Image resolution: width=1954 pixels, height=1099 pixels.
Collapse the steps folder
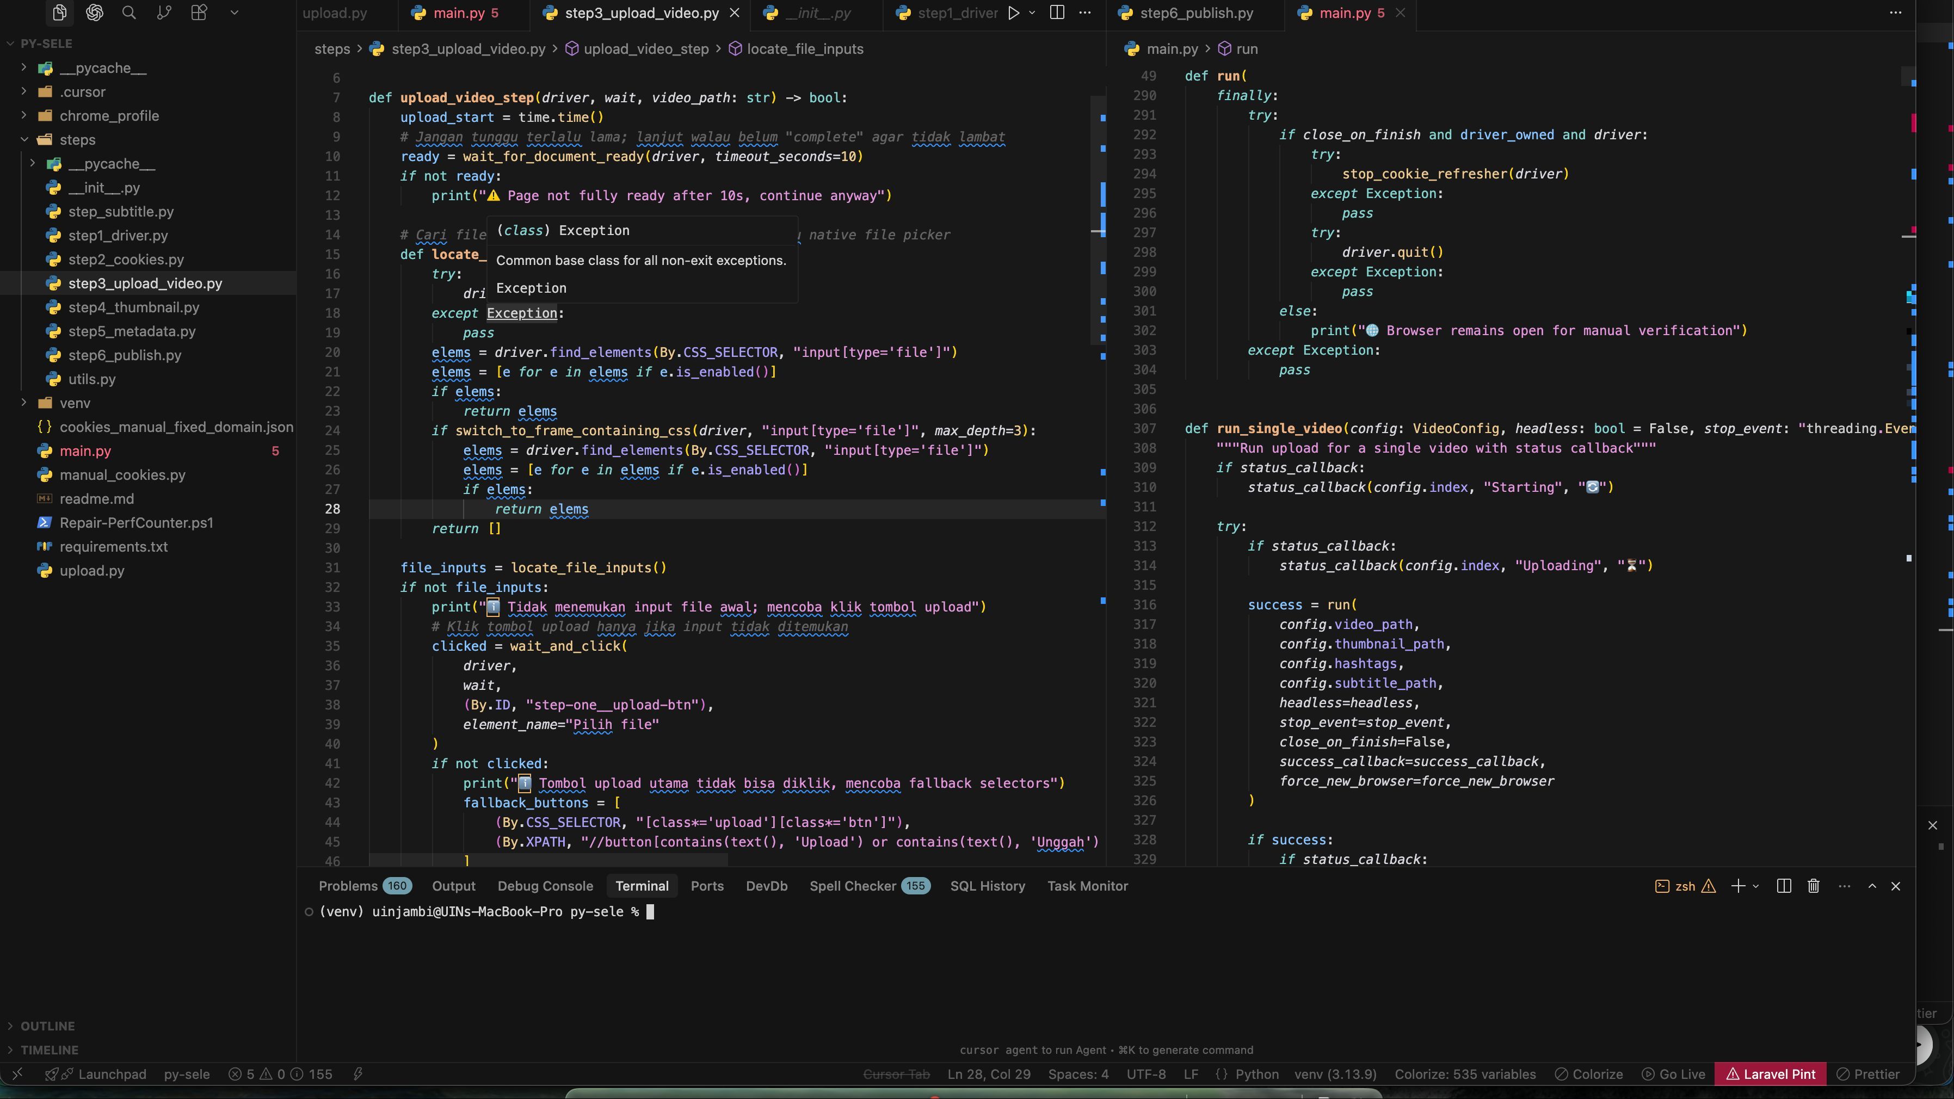[x=77, y=140]
